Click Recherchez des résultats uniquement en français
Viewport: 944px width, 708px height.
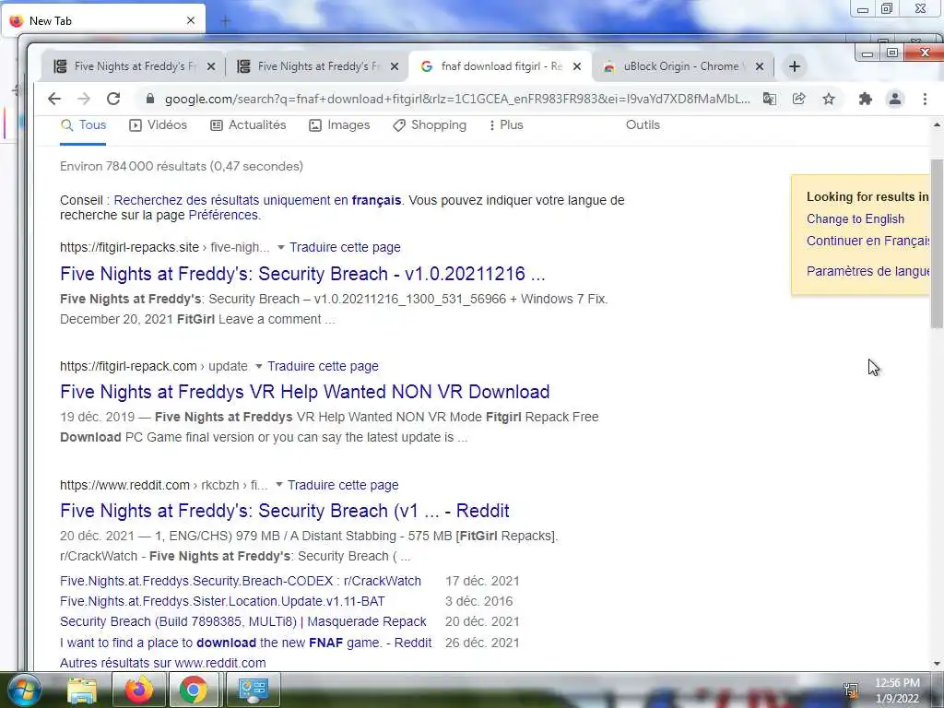[x=257, y=200]
